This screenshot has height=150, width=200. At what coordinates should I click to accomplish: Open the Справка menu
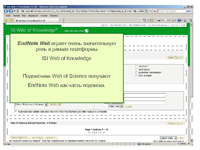[54, 16]
